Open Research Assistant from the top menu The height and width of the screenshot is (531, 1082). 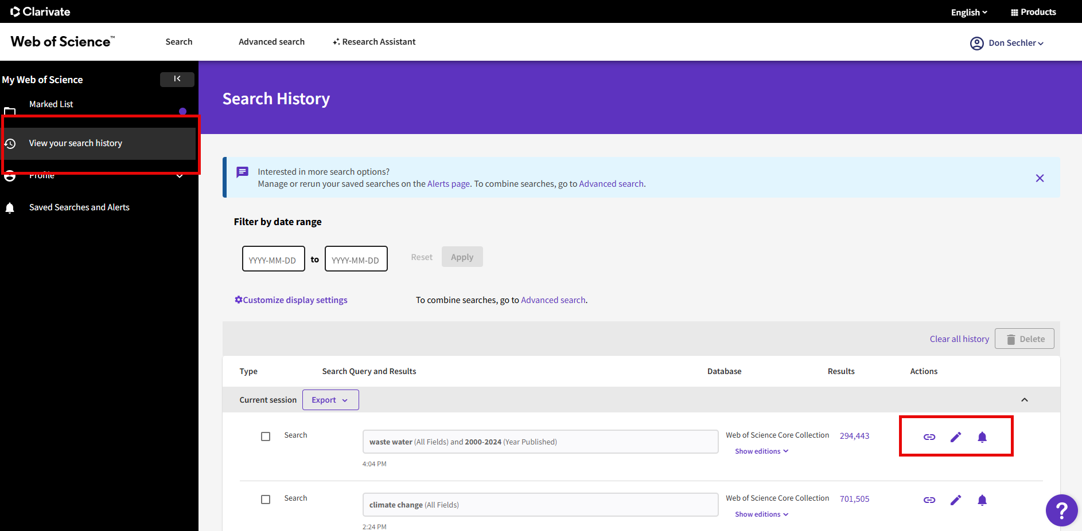click(374, 42)
